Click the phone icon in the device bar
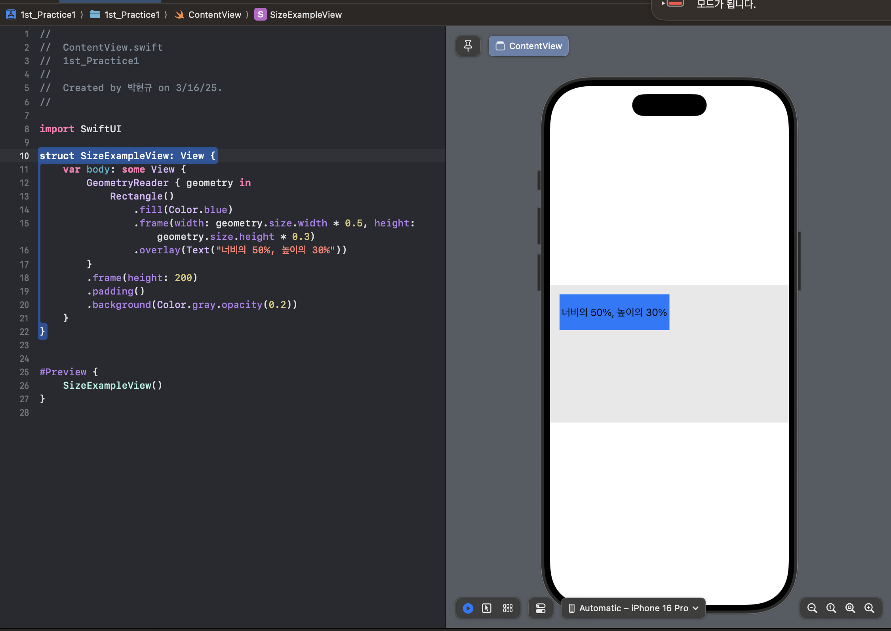 tap(571, 608)
